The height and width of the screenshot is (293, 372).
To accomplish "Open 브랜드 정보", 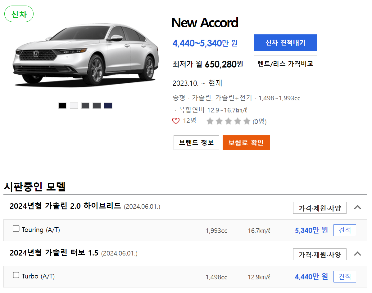I will (196, 143).
